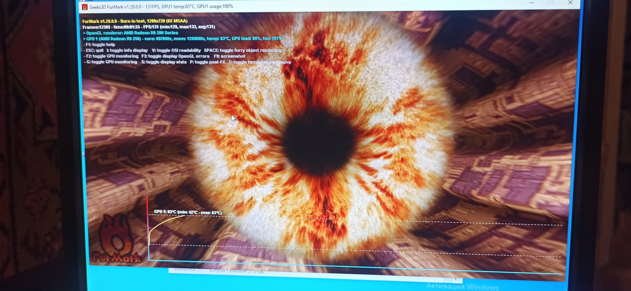Click 'FurMark v1.29.0.0 - Burn-in test' line
The width and height of the screenshot is (631, 291).
pos(135,21)
